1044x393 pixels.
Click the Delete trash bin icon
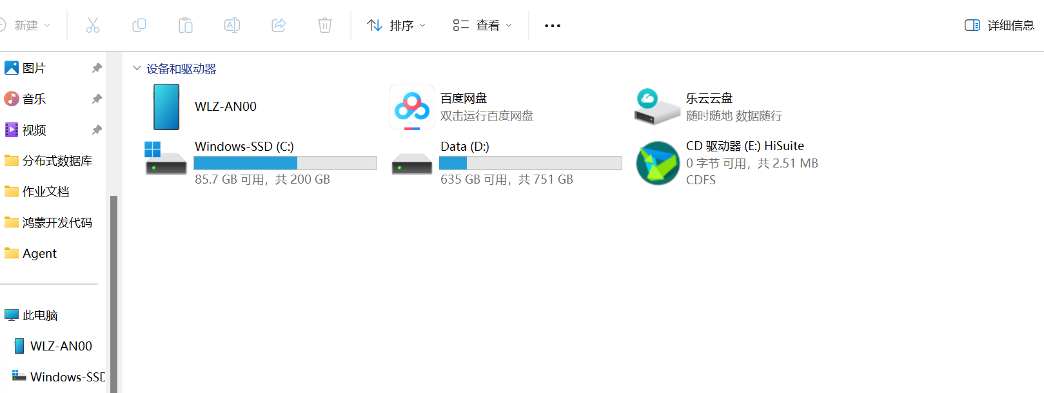(x=325, y=25)
